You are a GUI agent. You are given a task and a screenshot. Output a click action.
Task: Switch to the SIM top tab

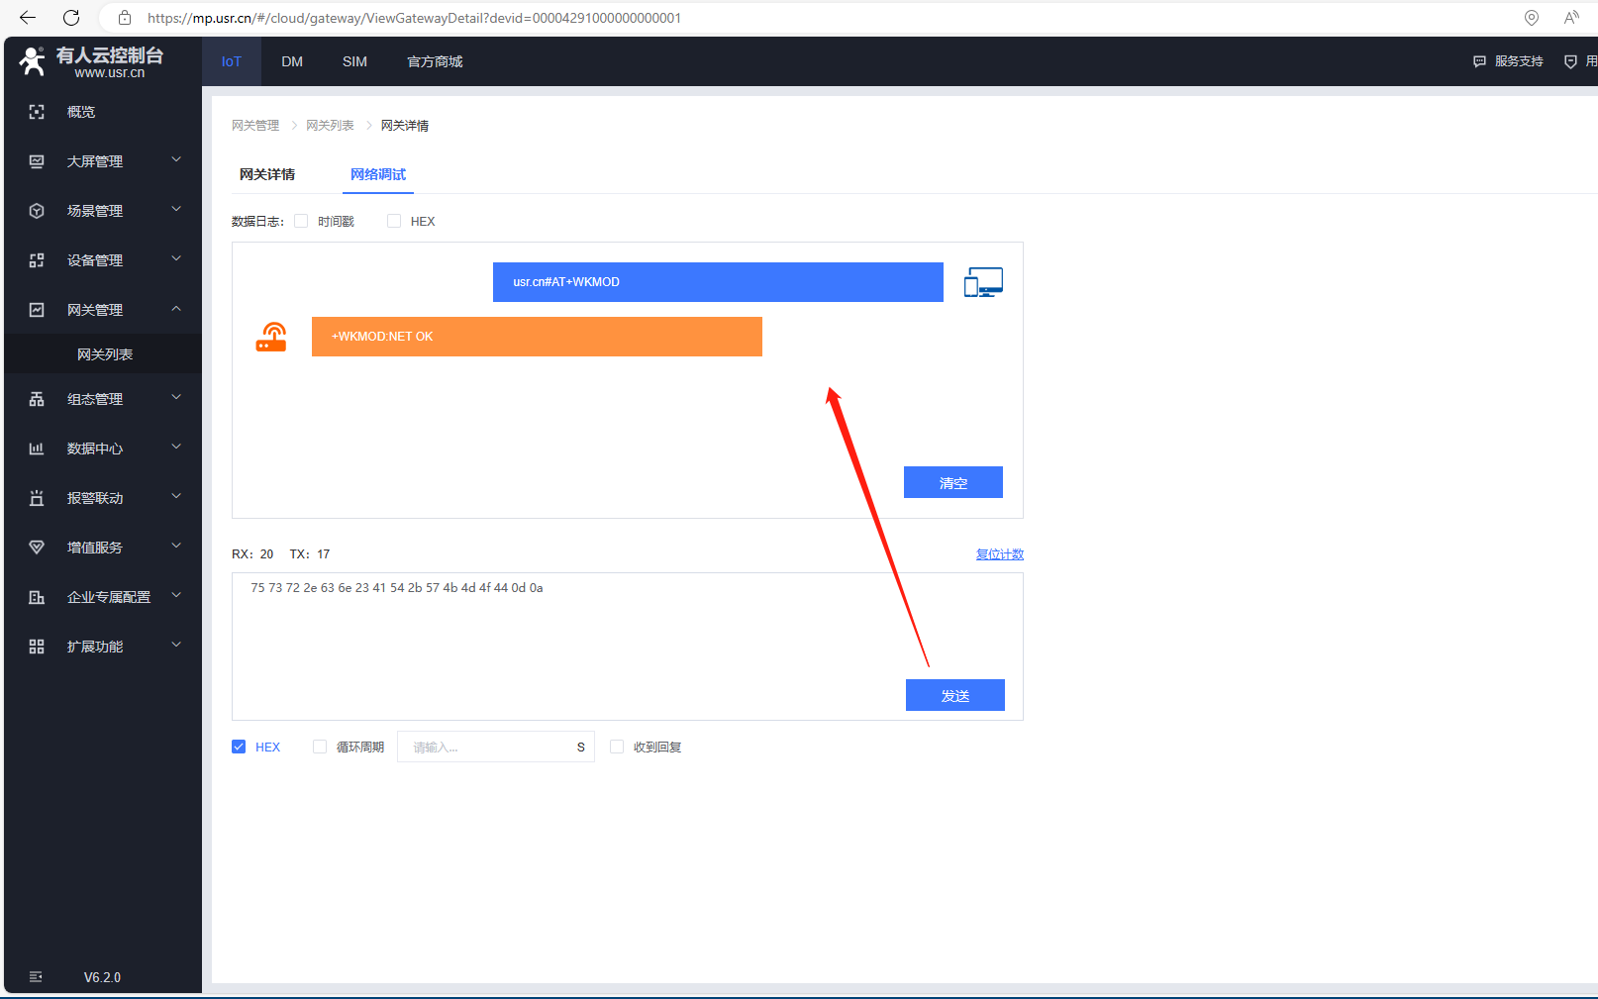[354, 61]
